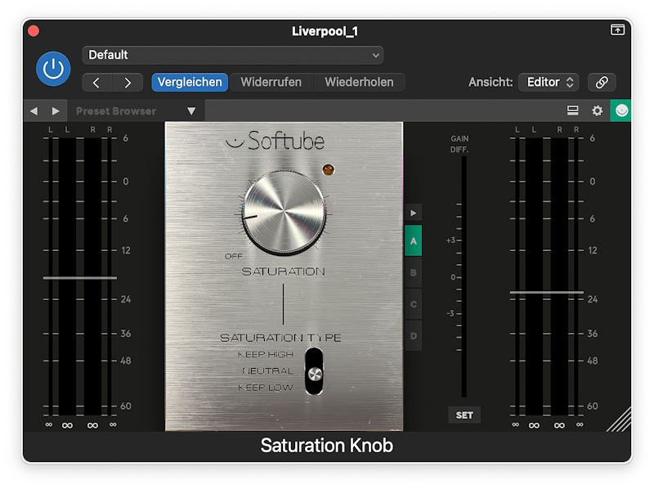Viewport: 654px width, 489px height.
Task: Open the Preset Browser dropdown
Action: tap(136, 111)
